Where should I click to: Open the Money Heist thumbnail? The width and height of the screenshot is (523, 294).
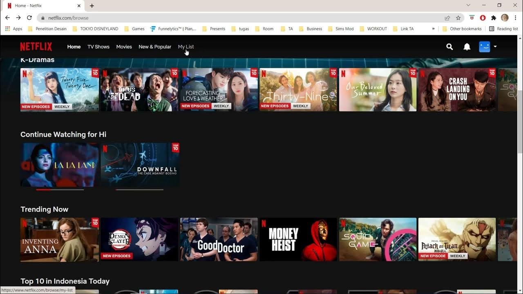(298, 240)
